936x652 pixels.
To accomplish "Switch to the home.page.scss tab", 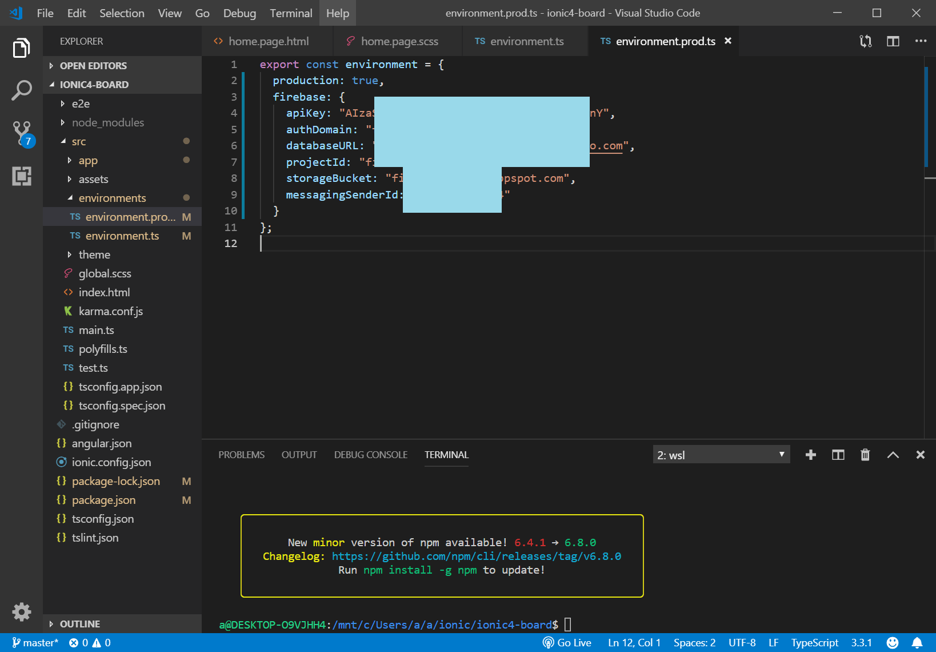I will 399,41.
